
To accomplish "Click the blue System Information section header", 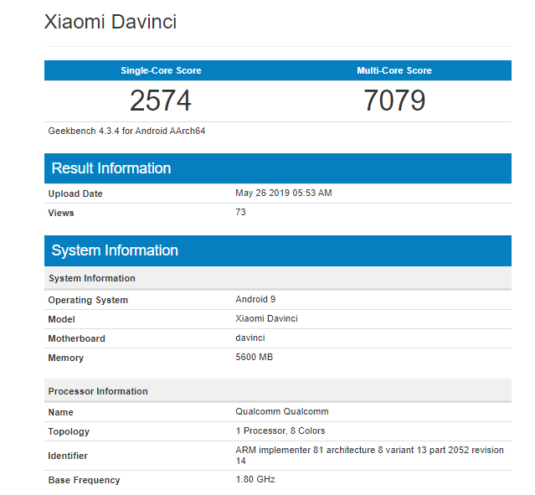I will [278, 250].
